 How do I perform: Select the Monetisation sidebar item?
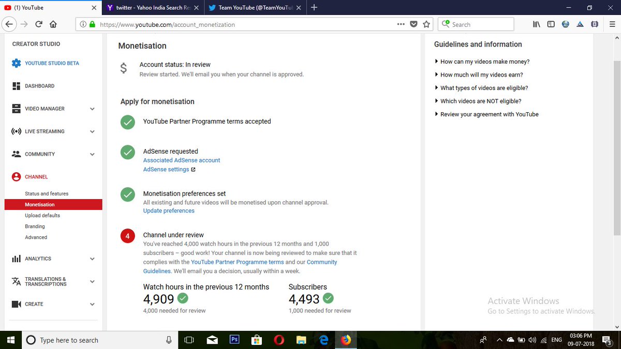point(53,205)
